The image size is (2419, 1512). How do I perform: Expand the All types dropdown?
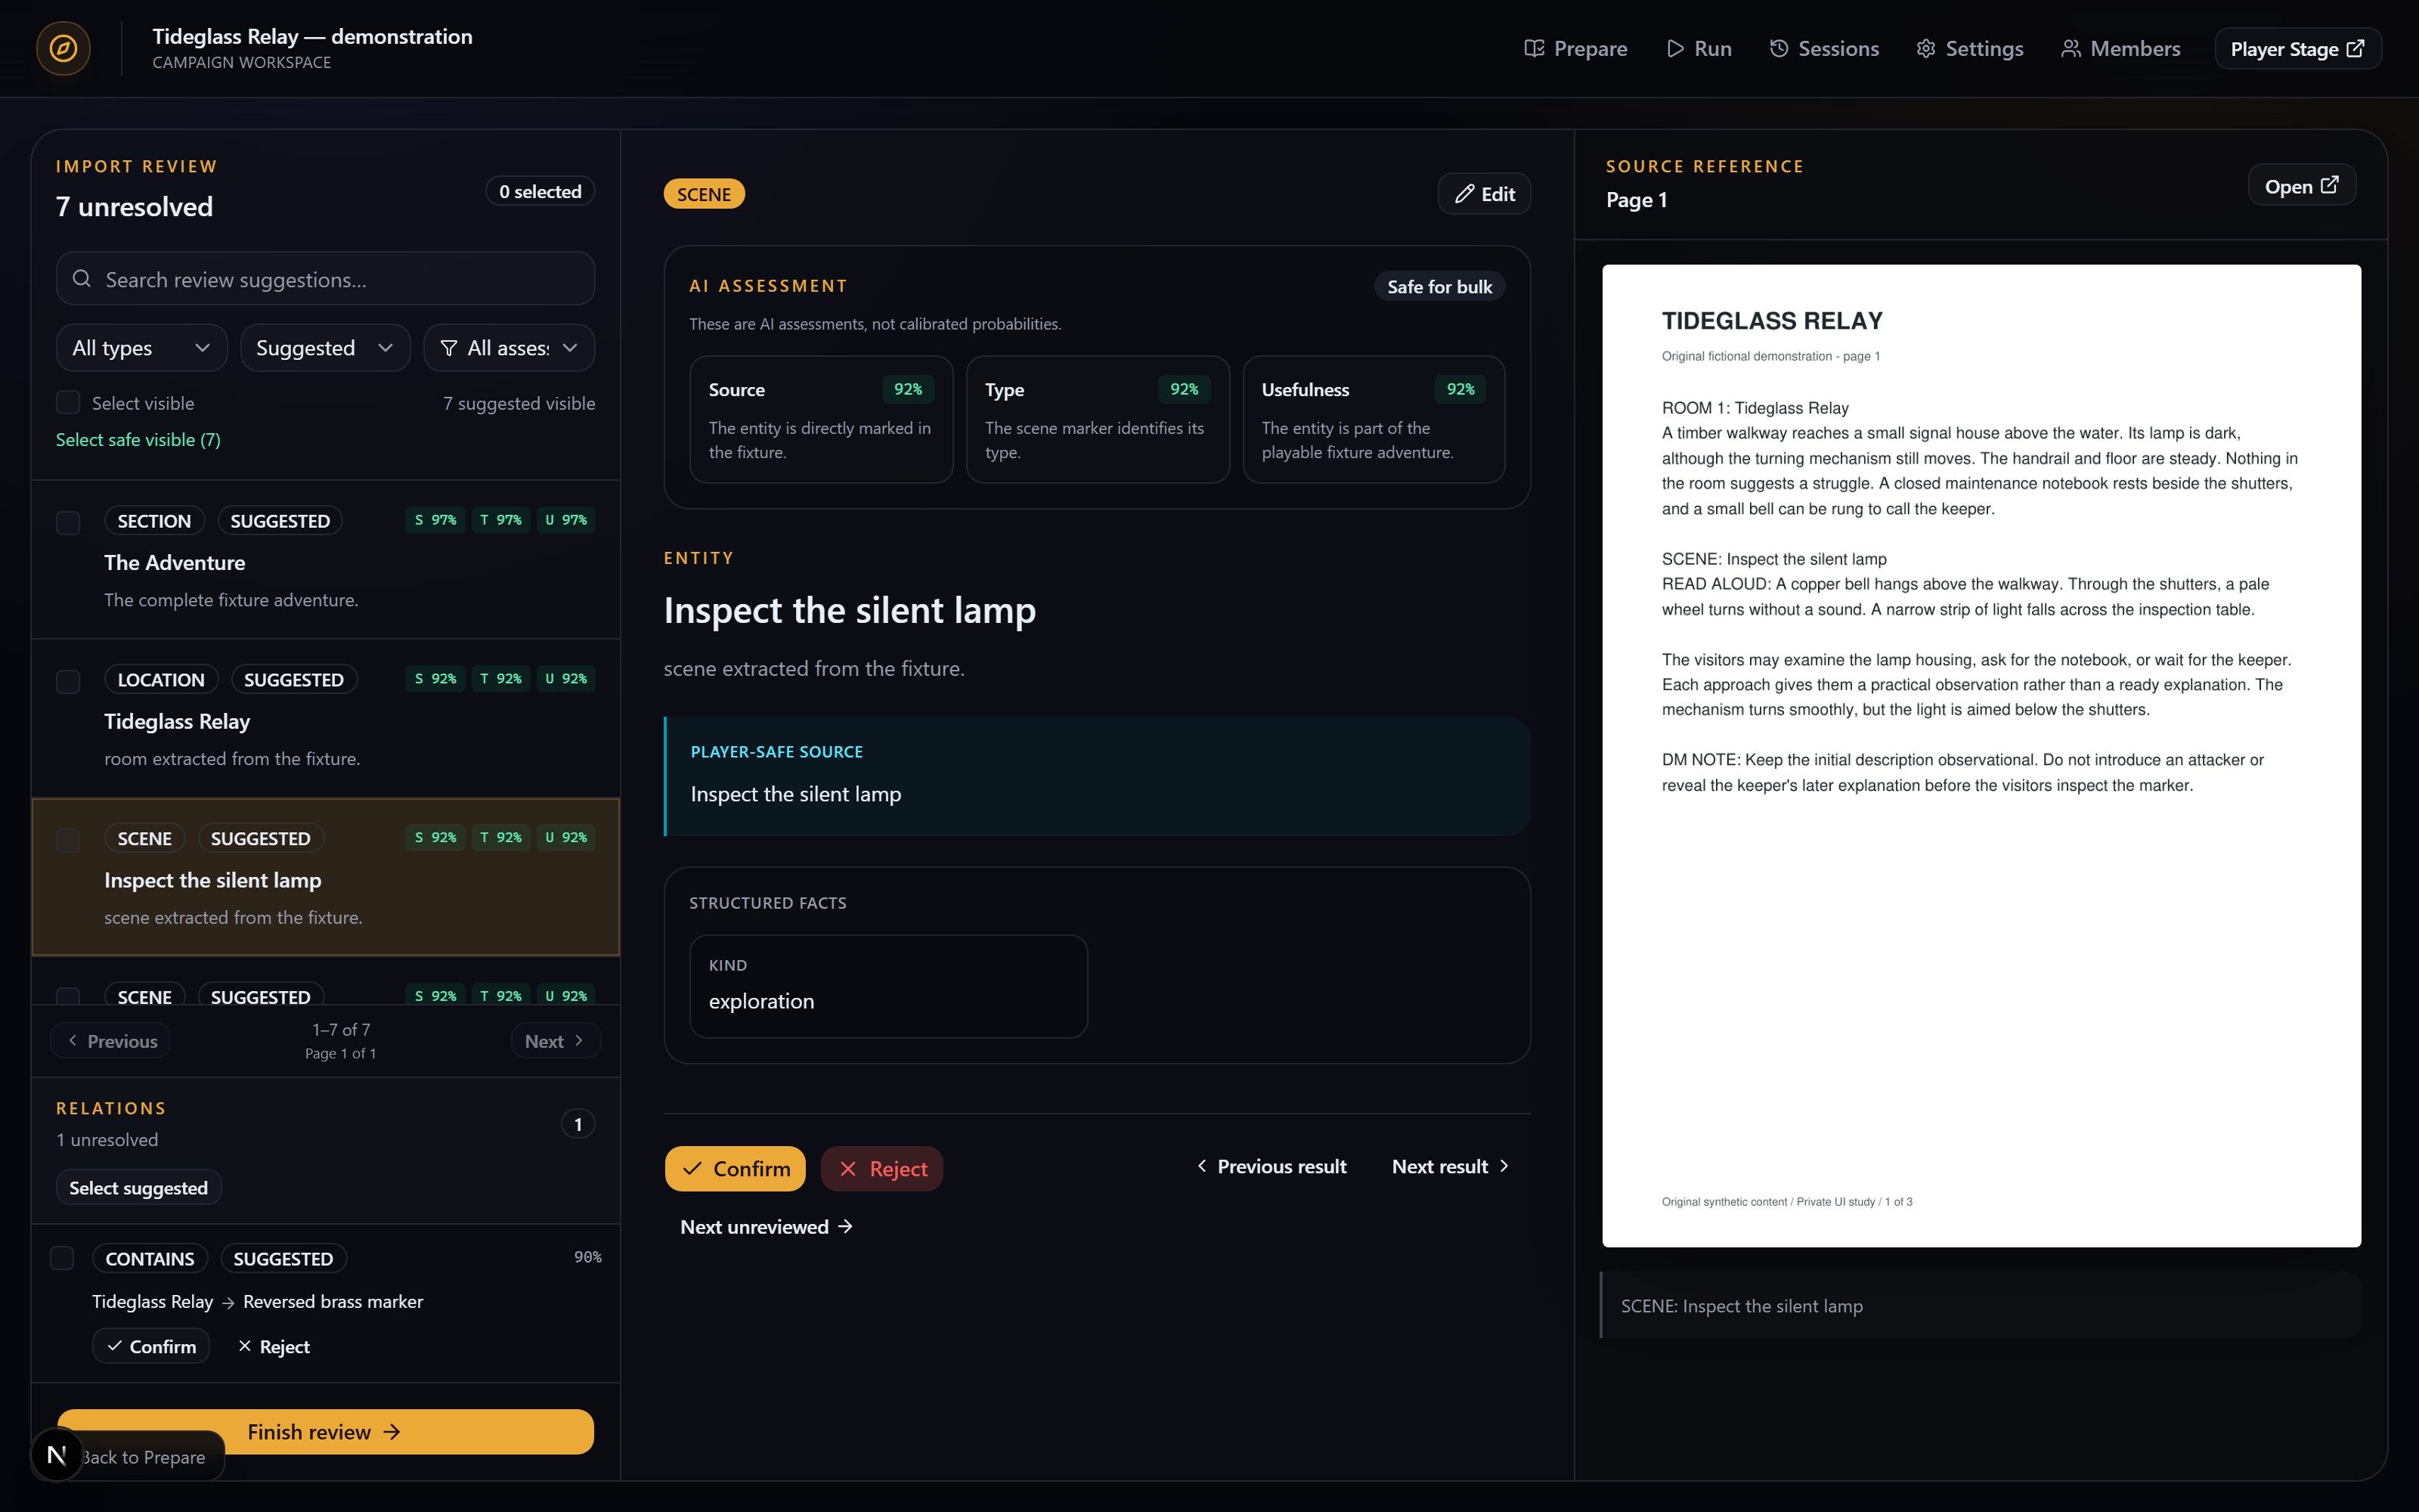[142, 348]
